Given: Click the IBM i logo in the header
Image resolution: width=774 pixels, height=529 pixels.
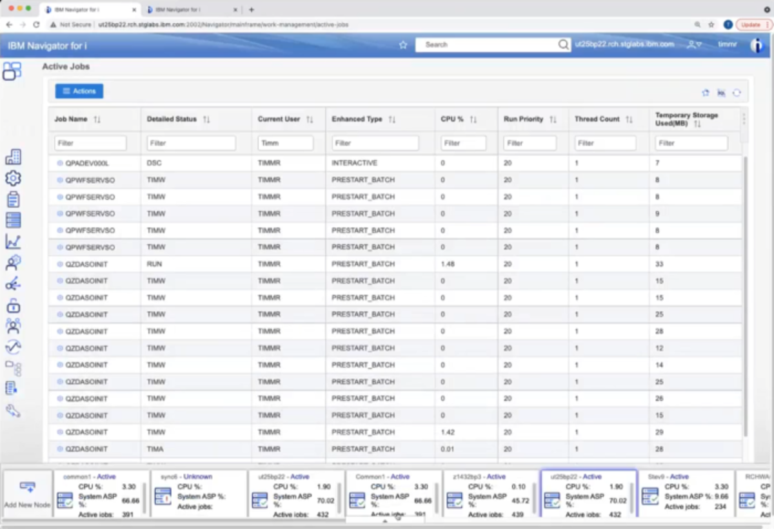Looking at the screenshot, I should [757, 45].
